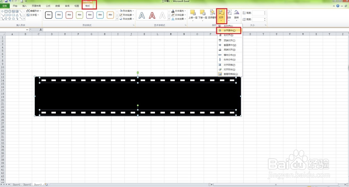Open 形状效果 shape effects dropdown

127,19
